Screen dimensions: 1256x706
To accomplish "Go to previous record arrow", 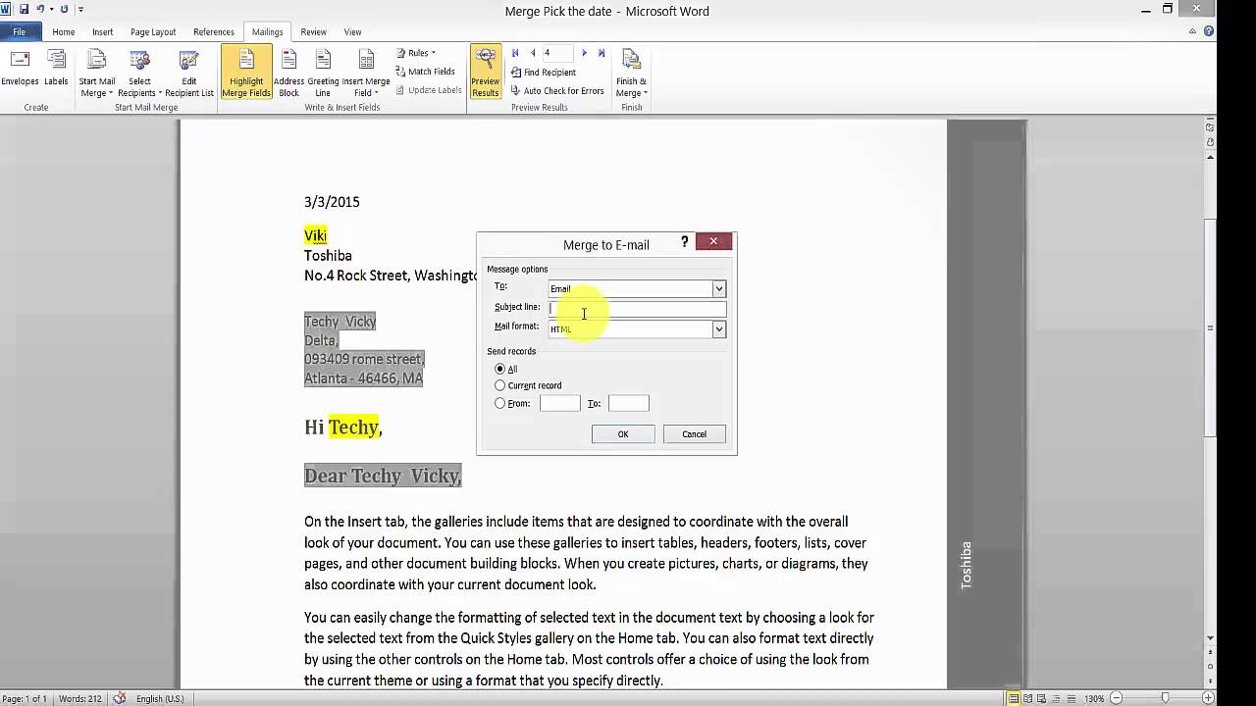I will point(533,53).
